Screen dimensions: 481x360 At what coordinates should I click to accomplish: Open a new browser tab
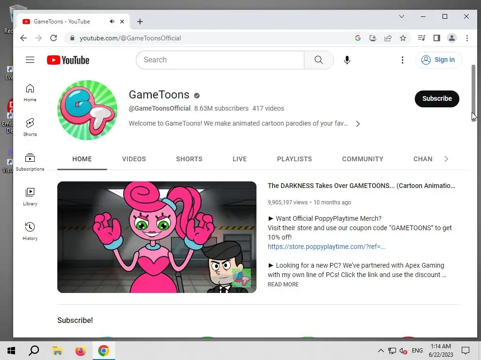[140, 22]
